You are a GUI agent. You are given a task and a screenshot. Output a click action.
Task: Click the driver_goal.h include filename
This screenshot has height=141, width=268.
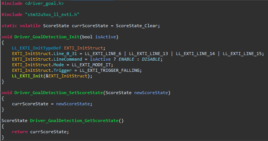point(44,3)
